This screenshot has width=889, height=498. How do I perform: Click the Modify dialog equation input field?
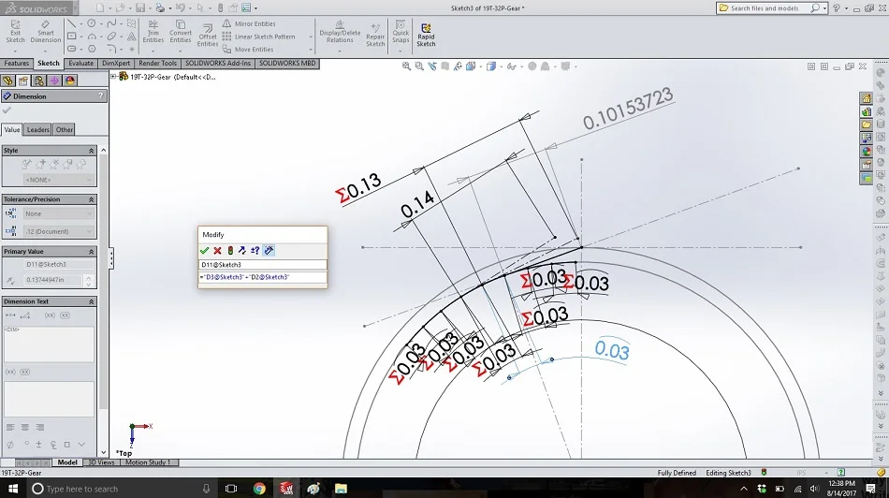263,277
